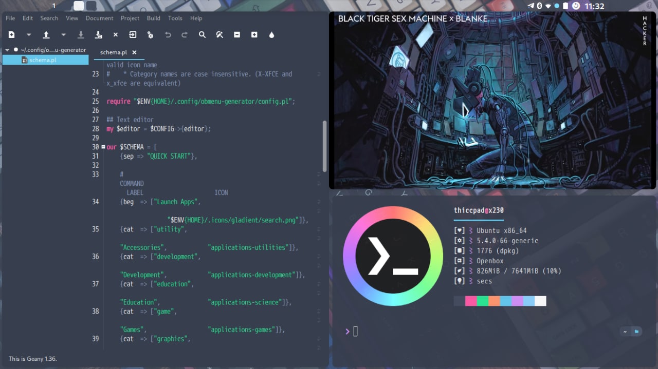658x369 pixels.
Task: Click the "This is Geany 1.36." status message
Action: [x=32, y=359]
